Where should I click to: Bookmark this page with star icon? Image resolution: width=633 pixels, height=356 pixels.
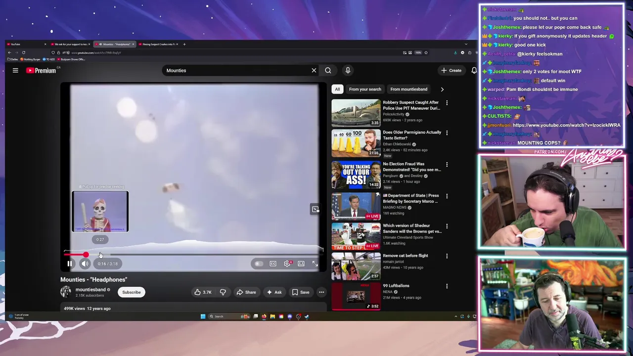426,52
